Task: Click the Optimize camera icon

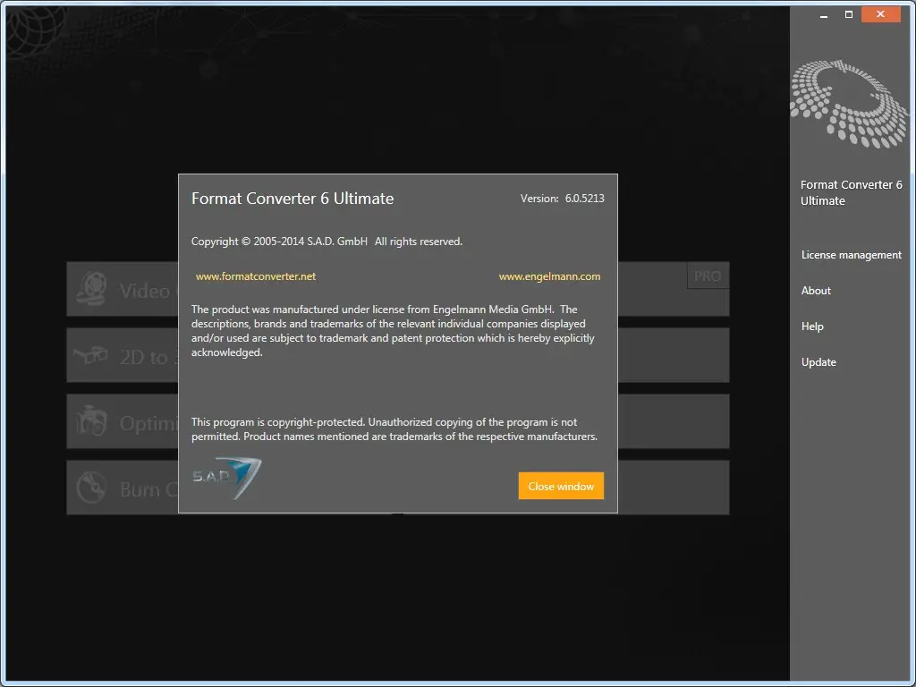Action: [91, 421]
